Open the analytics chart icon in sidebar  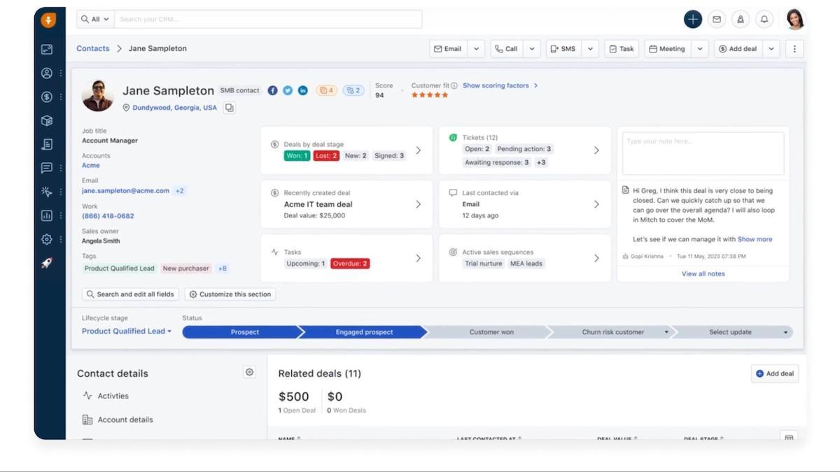(47, 215)
